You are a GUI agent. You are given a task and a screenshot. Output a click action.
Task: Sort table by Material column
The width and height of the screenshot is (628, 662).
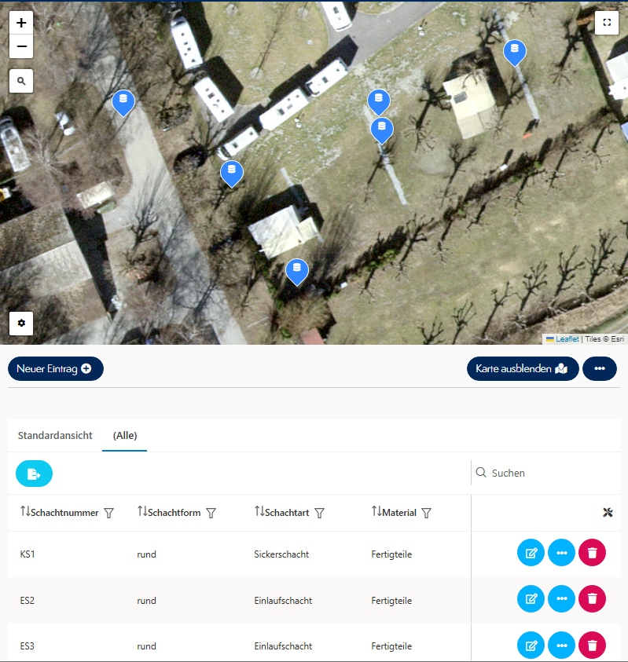point(376,512)
